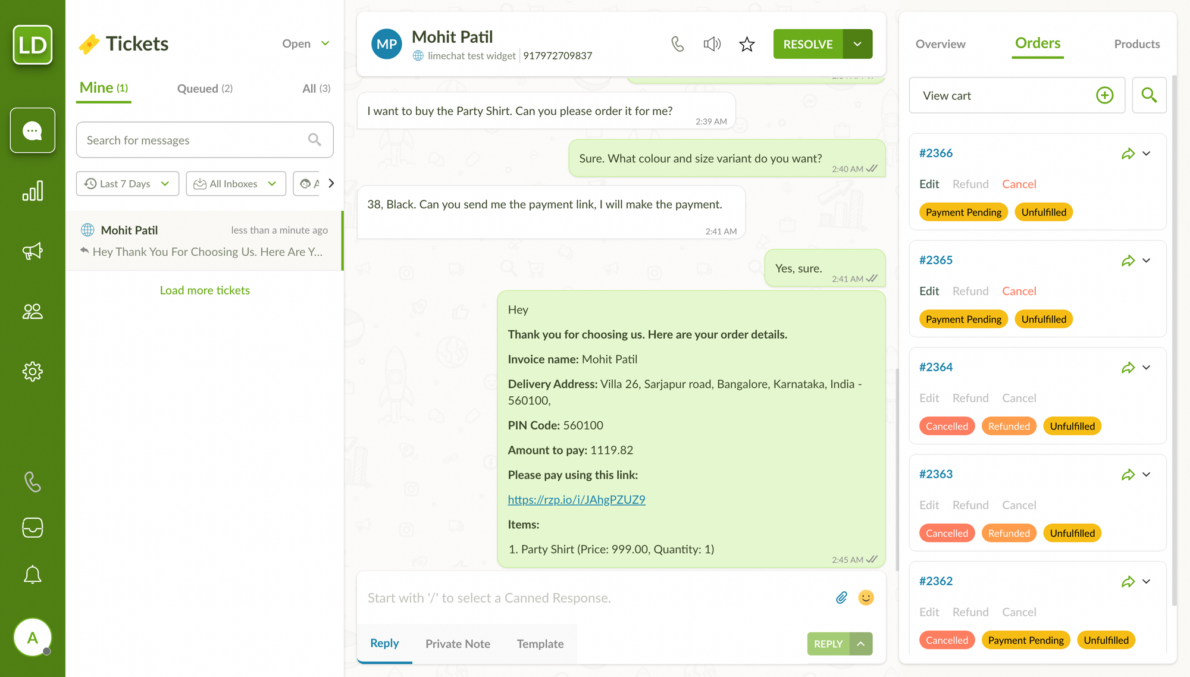
Task: Open the settings gear icon
Action: [x=33, y=371]
